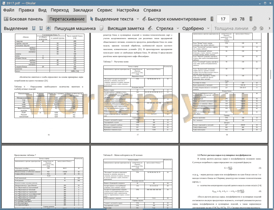This screenshot has height=210, width=274.
Task: Select the Стрелка arrow annotation tool
Action: pos(165,28)
